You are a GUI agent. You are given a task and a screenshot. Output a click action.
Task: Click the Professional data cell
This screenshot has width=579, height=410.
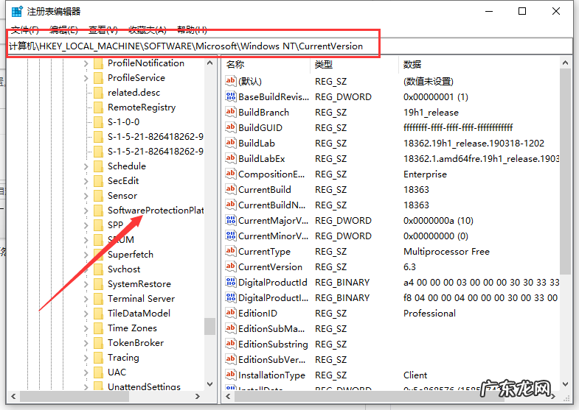(429, 314)
